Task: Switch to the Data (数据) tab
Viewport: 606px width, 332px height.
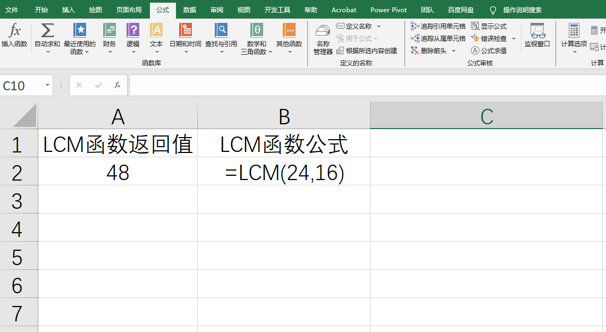Action: pyautogui.click(x=189, y=10)
